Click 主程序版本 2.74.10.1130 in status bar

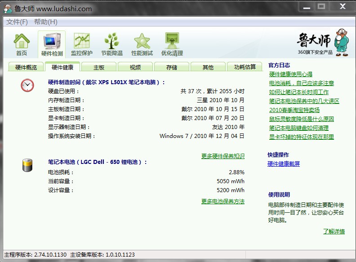pyautogui.click(x=36, y=255)
